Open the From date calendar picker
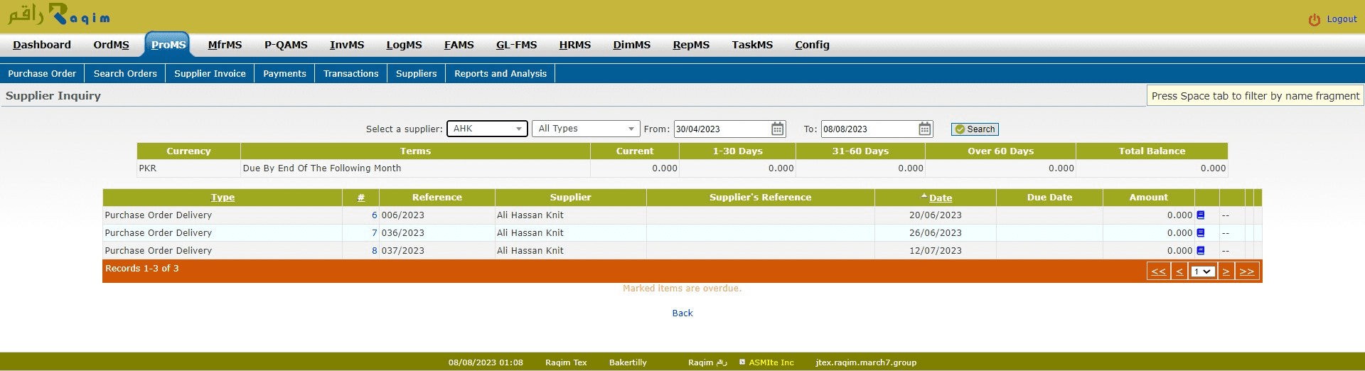This screenshot has width=1365, height=371. 778,129
